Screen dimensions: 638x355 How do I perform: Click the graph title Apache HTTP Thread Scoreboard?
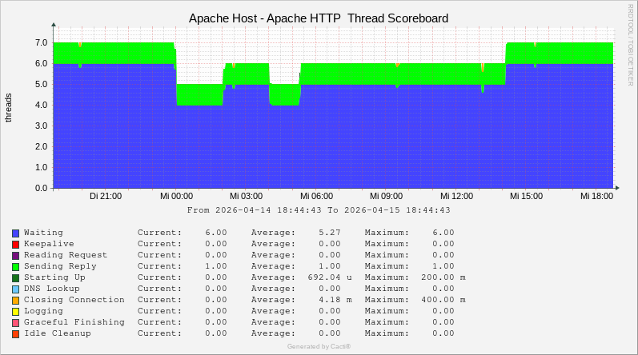tap(319, 18)
